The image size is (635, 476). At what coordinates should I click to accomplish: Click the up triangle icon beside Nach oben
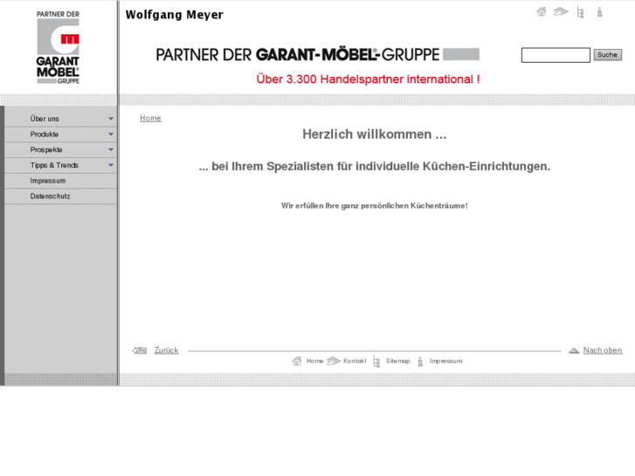[574, 350]
